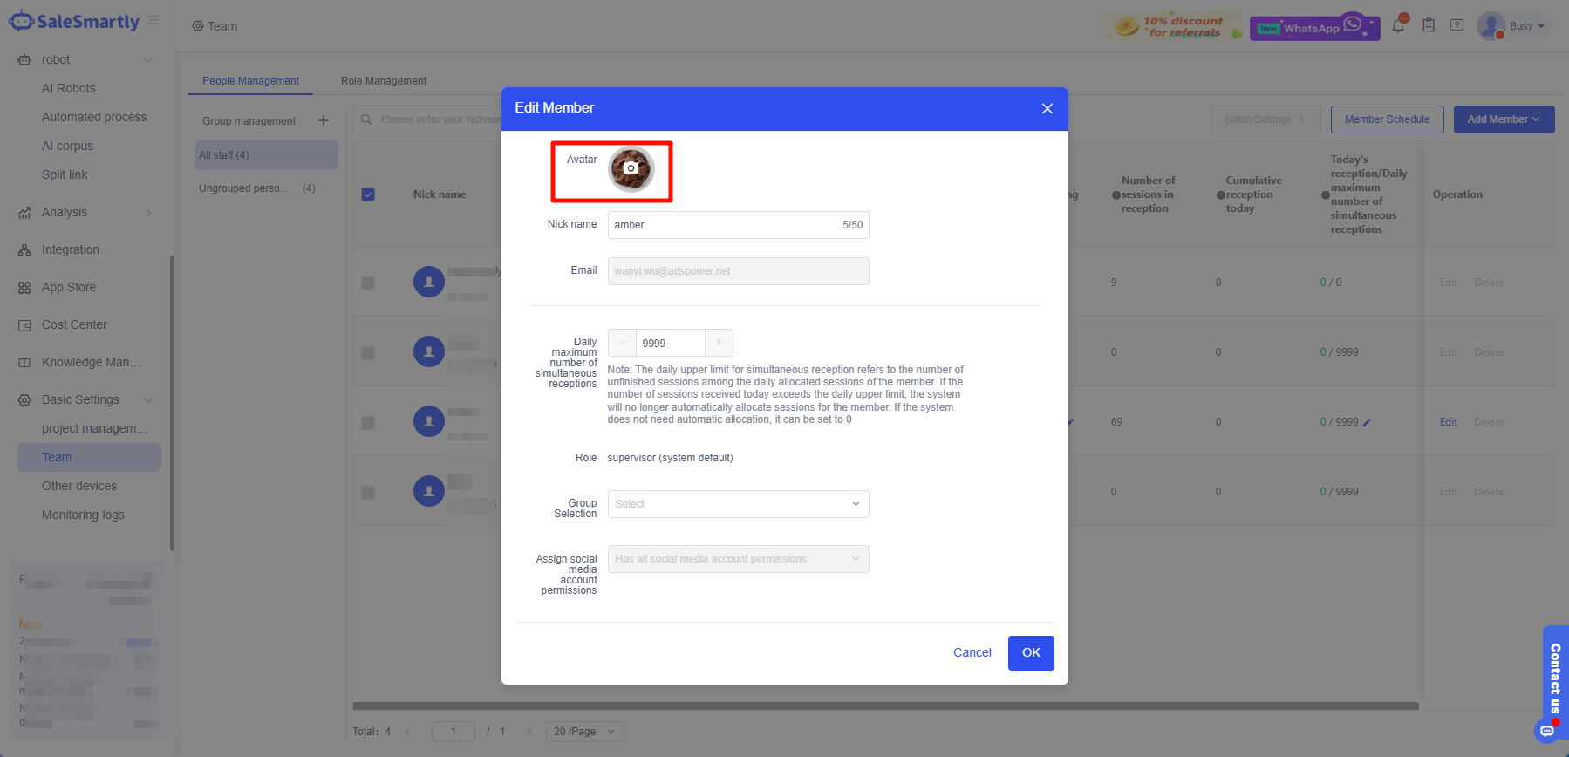The width and height of the screenshot is (1569, 757).
Task: Open the App Store sidebar icon
Action: [x=24, y=288]
